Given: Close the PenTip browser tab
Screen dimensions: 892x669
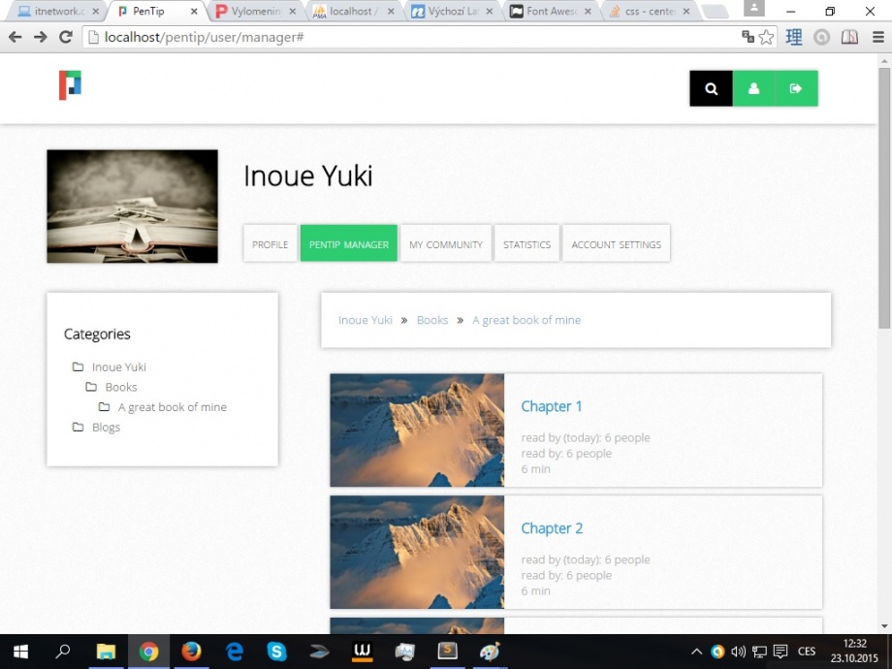Looking at the screenshot, I should (x=194, y=12).
